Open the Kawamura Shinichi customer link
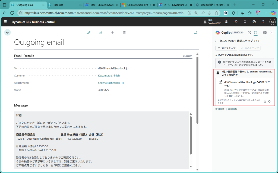The height and width of the screenshot is (173, 278). click(x=109, y=76)
